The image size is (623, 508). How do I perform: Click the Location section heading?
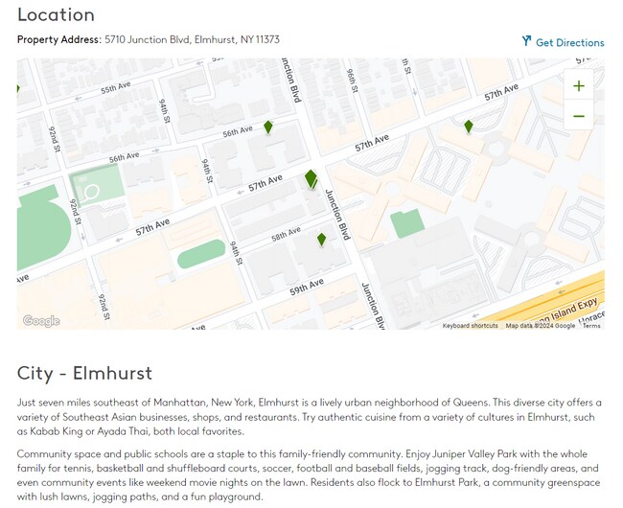click(x=56, y=14)
